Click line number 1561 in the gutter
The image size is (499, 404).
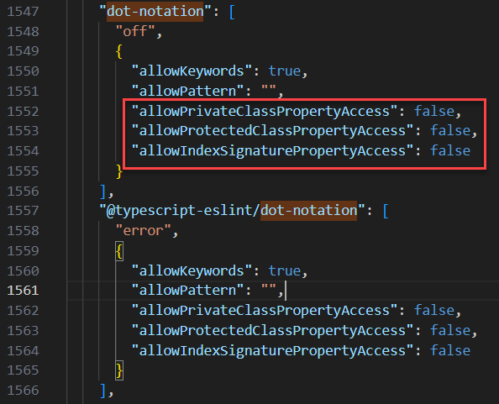(x=23, y=291)
